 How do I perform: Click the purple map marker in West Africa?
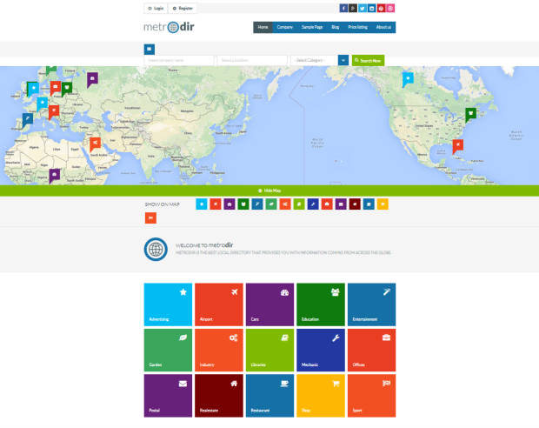click(x=54, y=176)
